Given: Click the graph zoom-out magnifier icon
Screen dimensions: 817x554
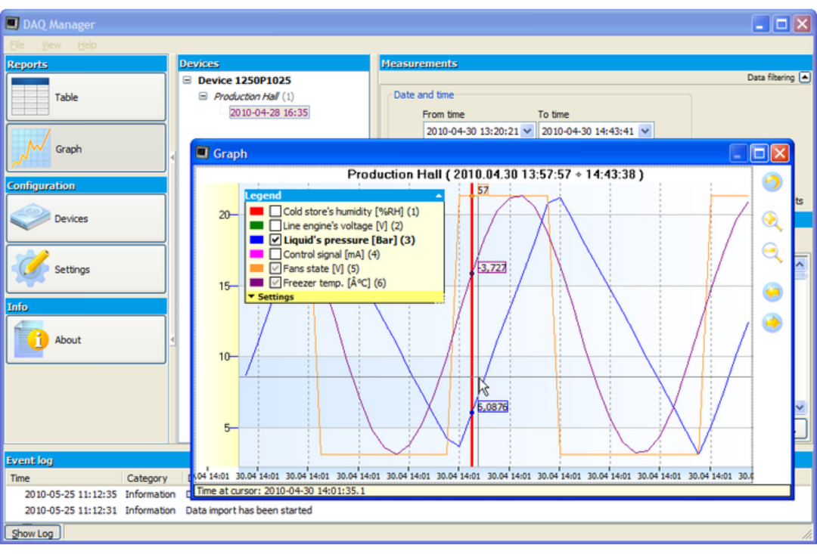Looking at the screenshot, I should (772, 252).
